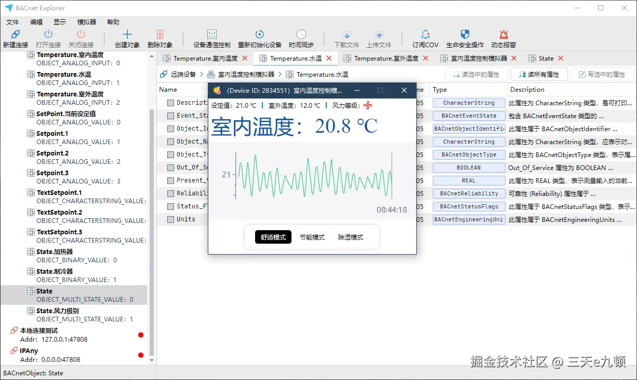Tick the Description property checkbox
This screenshot has height=380, width=637.
coord(170,103)
